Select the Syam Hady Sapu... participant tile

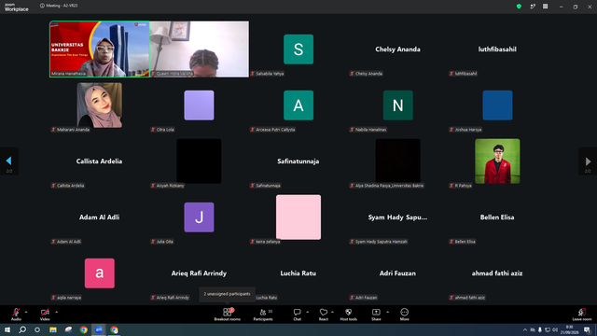(x=398, y=217)
